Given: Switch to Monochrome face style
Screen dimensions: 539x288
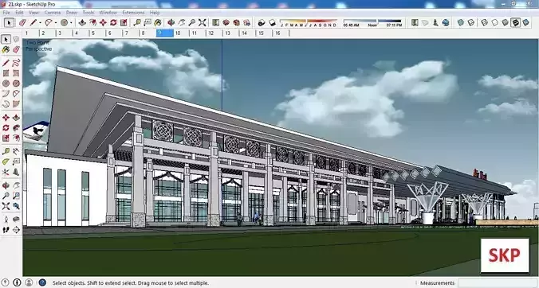Looking at the screenshot, I should click(x=525, y=22).
